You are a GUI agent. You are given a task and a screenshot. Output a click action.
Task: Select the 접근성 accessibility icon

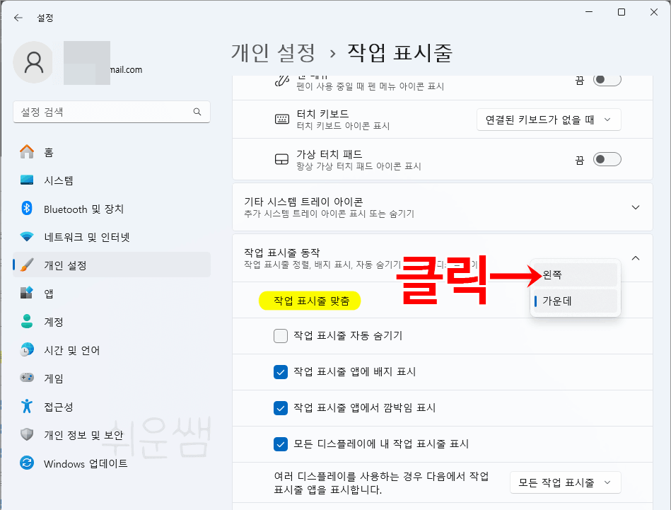[x=27, y=406]
